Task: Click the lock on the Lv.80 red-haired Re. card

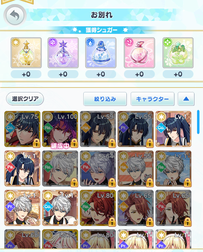Action: point(112,222)
